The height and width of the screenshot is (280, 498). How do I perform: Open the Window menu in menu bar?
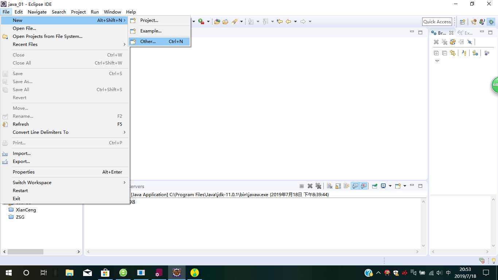[x=112, y=12]
